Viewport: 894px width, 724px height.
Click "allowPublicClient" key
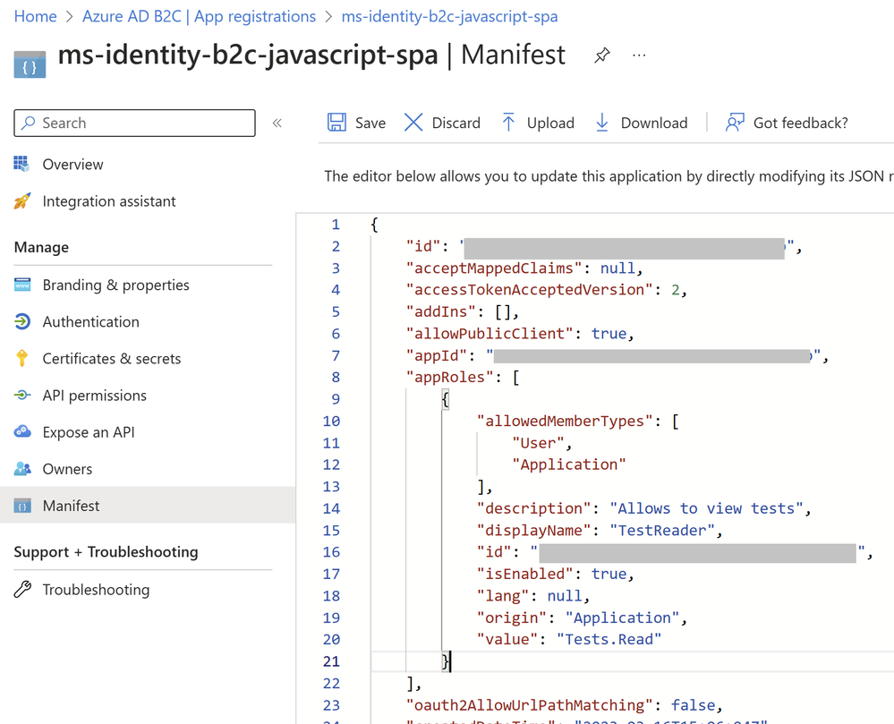489,334
